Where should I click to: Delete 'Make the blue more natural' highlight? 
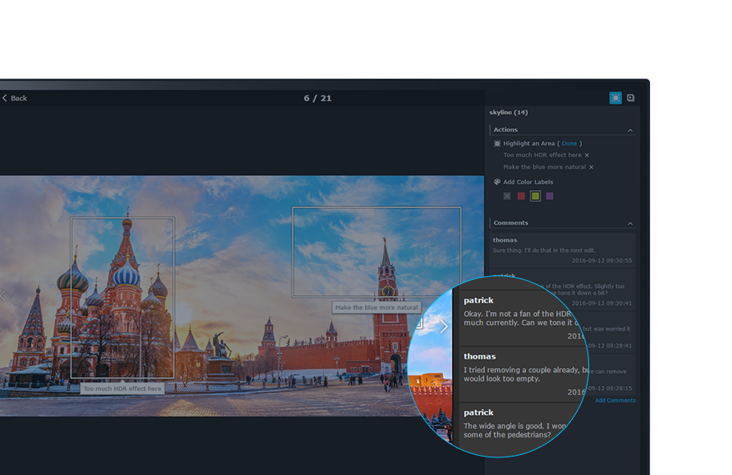[592, 168]
